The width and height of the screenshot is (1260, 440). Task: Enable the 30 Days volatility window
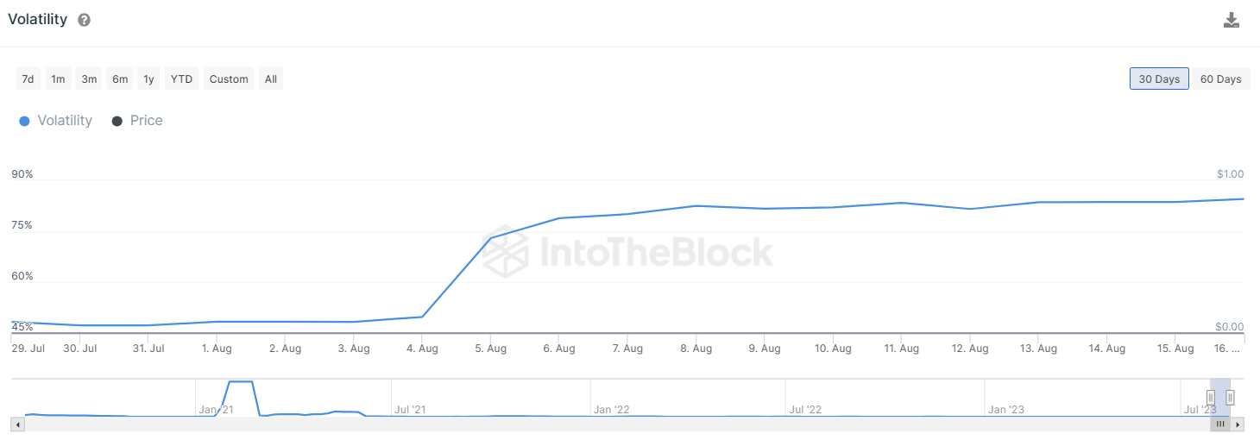pyautogui.click(x=1159, y=79)
